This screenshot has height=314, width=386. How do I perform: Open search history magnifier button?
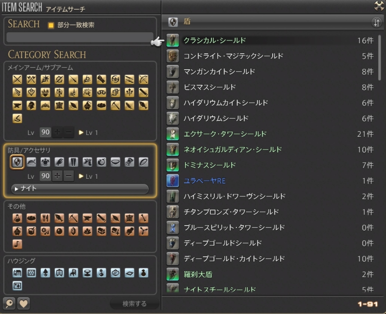9,303
